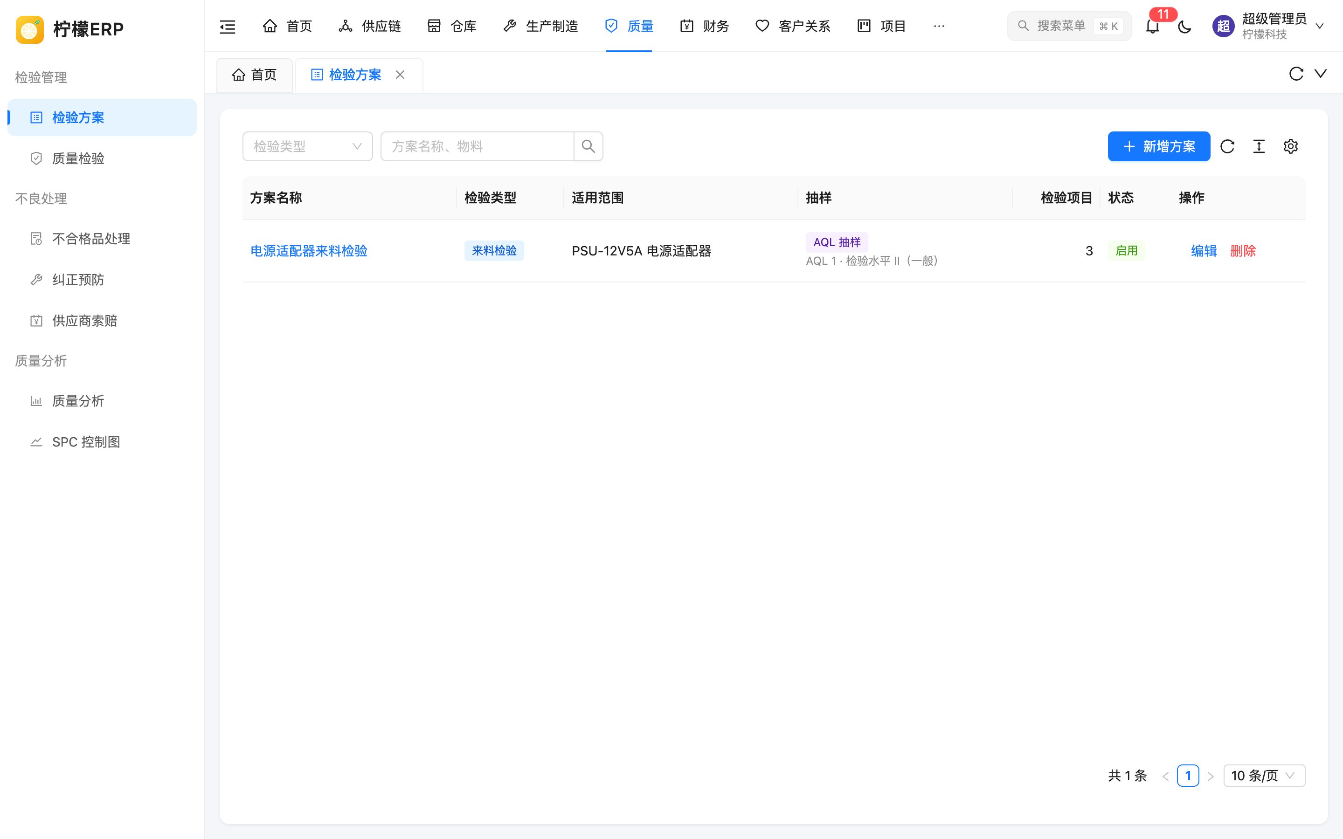
Task: Refresh the current tab page icon
Action: [x=1296, y=74]
